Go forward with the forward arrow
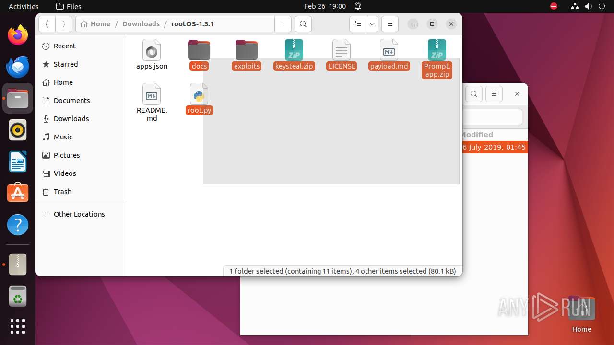The height and width of the screenshot is (345, 614). pyautogui.click(x=64, y=24)
